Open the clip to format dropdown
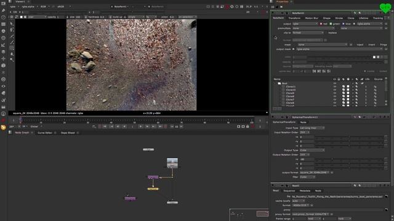 [308, 33]
